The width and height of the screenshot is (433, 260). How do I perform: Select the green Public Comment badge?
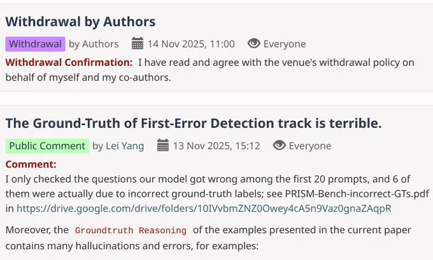[x=47, y=146]
